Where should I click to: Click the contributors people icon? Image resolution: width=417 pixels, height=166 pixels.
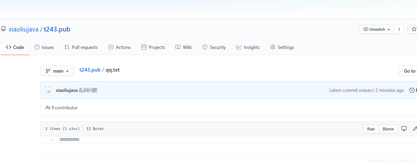tap(48, 108)
